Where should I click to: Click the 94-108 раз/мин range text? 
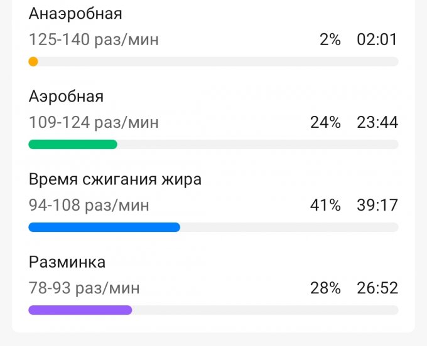pyautogui.click(x=89, y=206)
